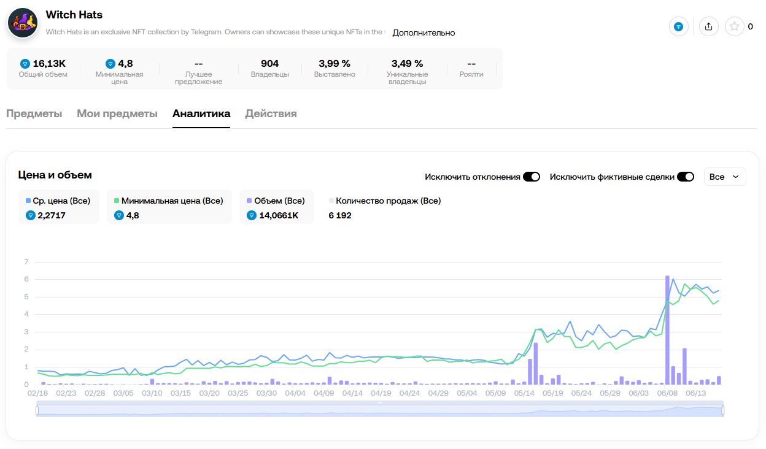Open the Все time range dropdown
The image size is (766, 449).
click(725, 177)
